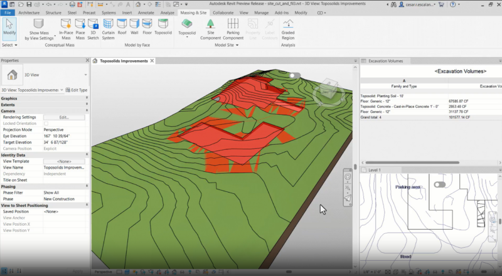The height and width of the screenshot is (276, 502).
Task: Select Curtain System by face
Action: tap(108, 29)
